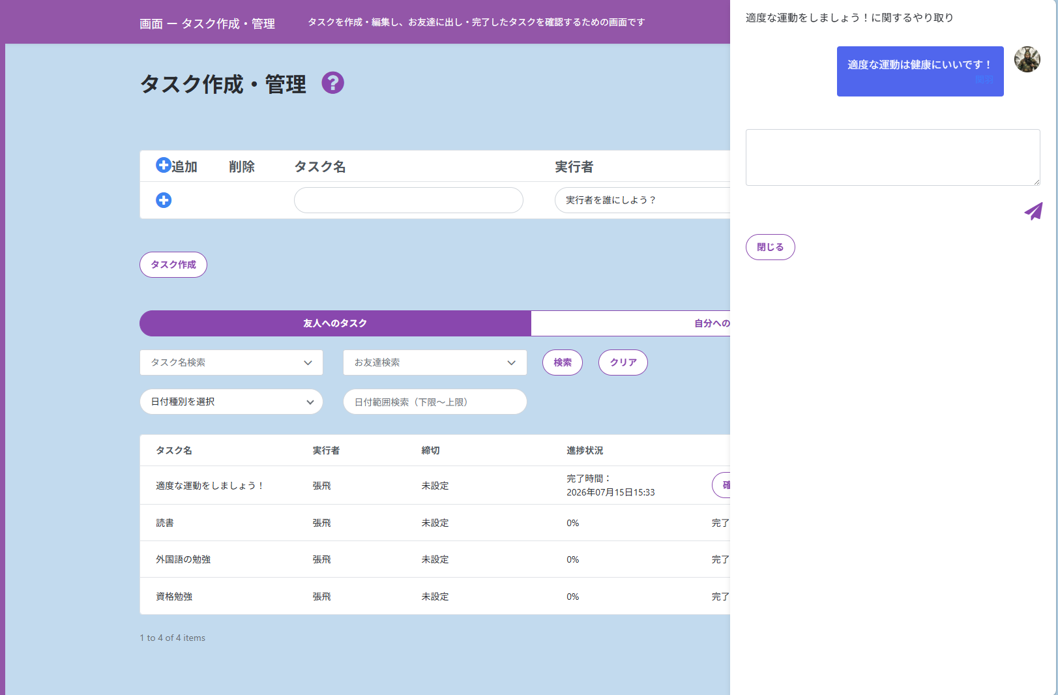Open the 日付種別を選択 dropdown

click(x=231, y=402)
